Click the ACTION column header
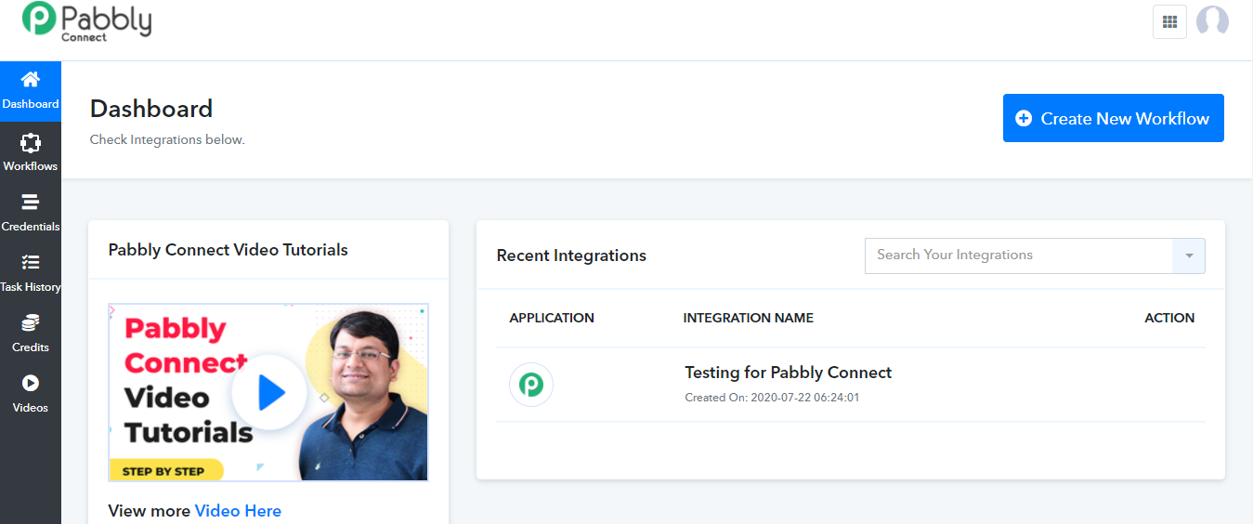Viewport: 1253px width, 524px height. (x=1168, y=318)
